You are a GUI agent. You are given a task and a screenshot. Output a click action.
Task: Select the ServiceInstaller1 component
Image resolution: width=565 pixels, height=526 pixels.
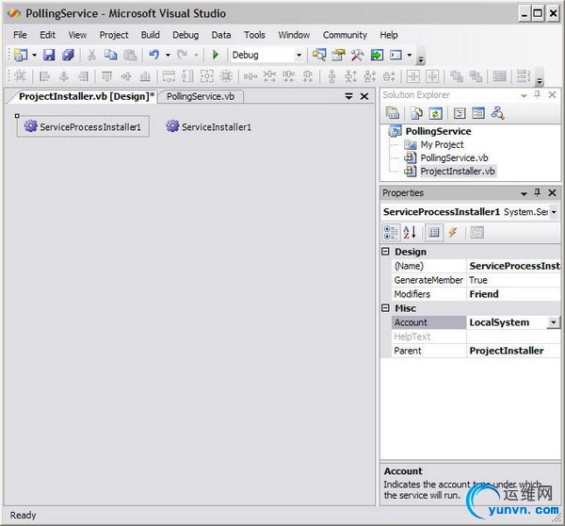point(209,126)
